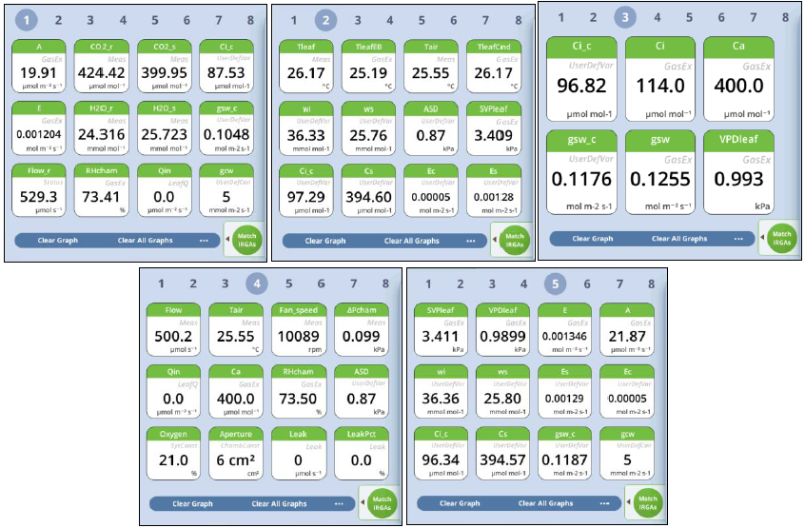805x528 pixels.
Task: Select the VPDleaf tile reading 0.993
Action: [738, 172]
